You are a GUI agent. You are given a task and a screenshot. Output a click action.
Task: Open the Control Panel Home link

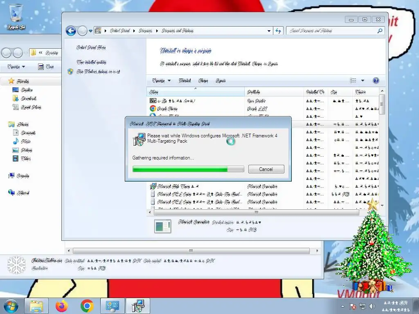pyautogui.click(x=91, y=47)
